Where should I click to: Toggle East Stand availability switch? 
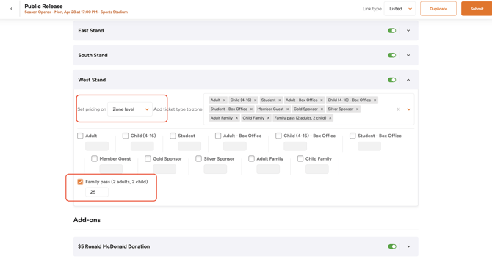[391, 30]
